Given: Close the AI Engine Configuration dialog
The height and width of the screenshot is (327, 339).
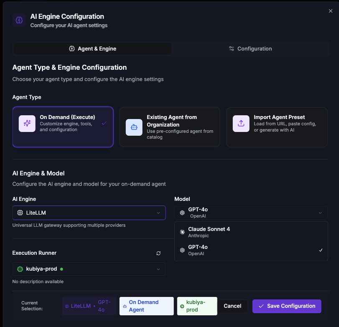Looking at the screenshot, I should click(x=331, y=11).
